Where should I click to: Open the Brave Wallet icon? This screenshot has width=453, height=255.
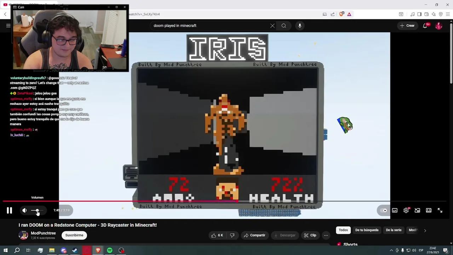click(426, 14)
